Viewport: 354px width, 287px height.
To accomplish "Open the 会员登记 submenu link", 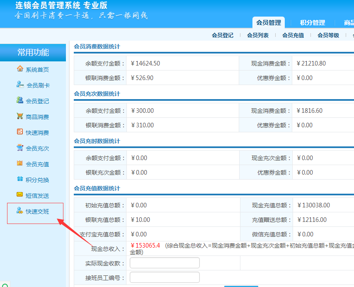I will [223, 35].
